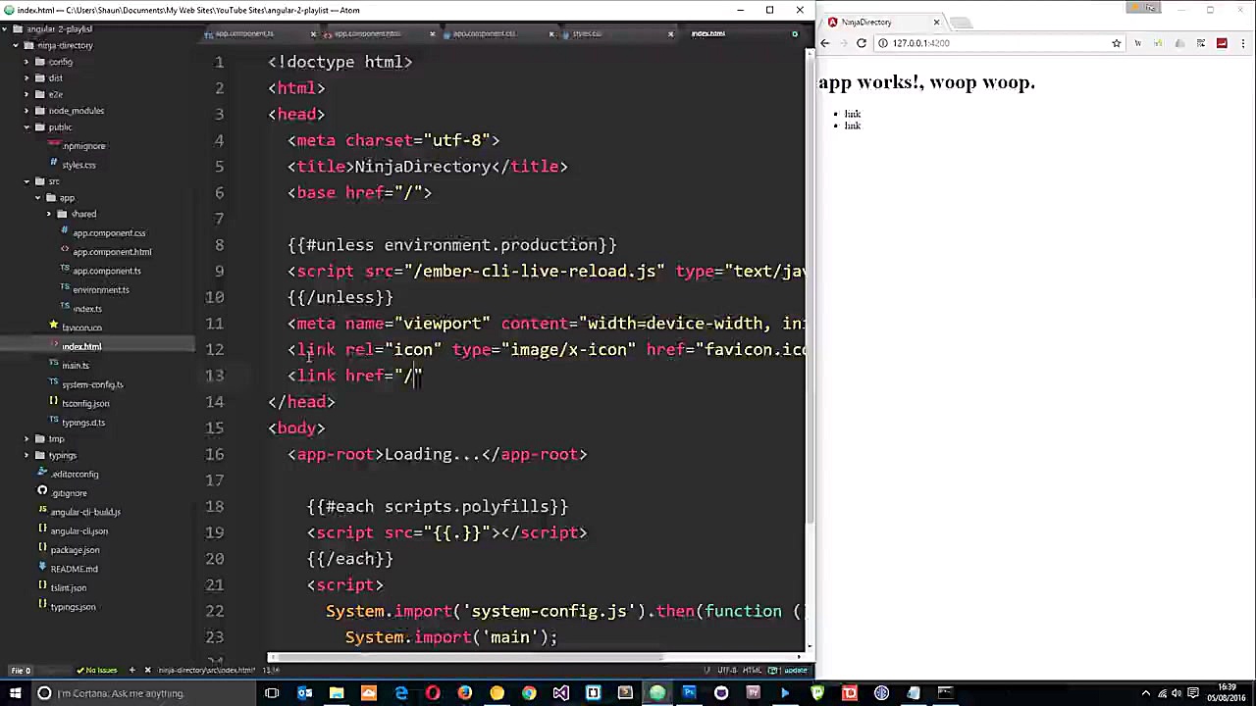1256x706 pixels.
Task: Click the first link in the browser page
Action: pos(852,114)
